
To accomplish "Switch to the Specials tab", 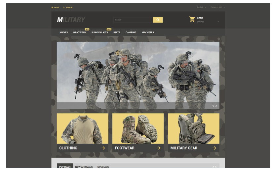I will tap(103, 167).
